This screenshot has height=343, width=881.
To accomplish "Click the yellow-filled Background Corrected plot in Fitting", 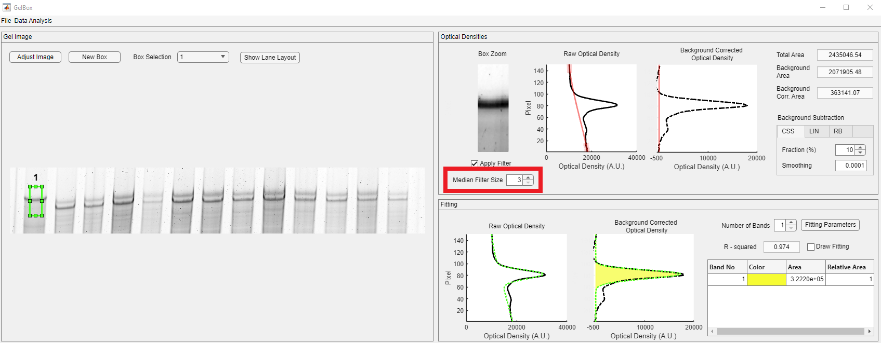I will tap(643, 278).
